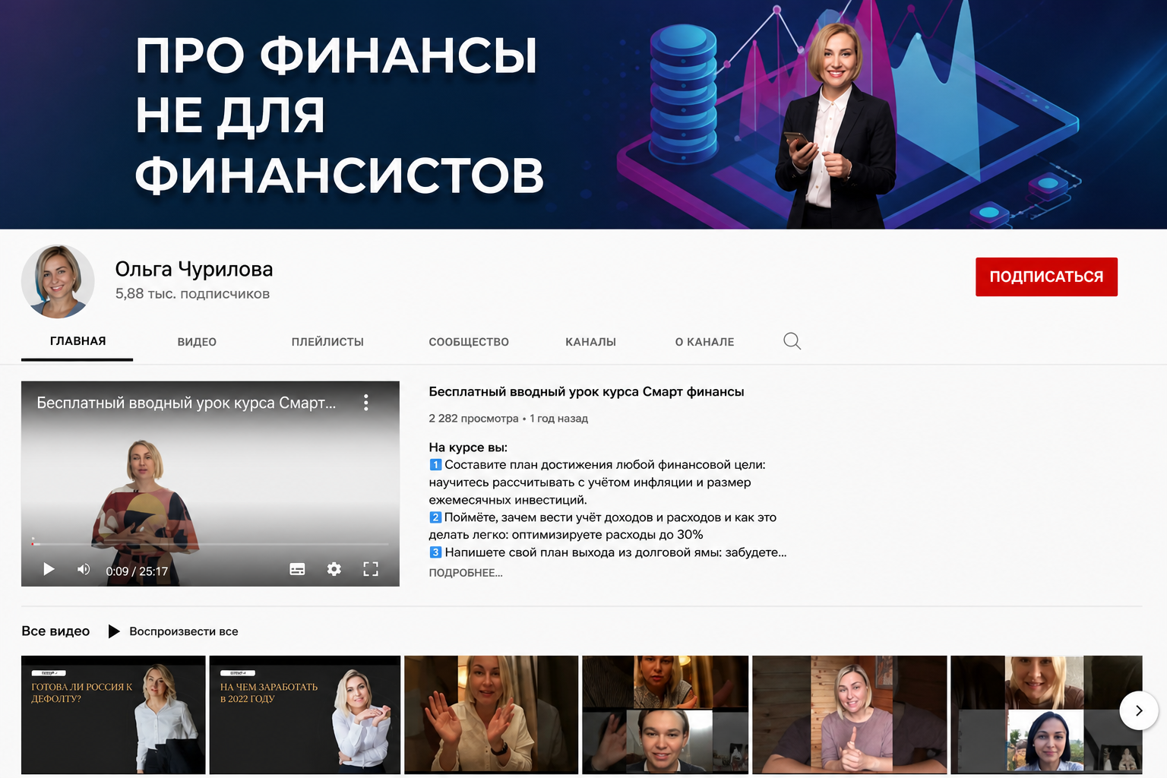Go to the Сообщество tab
This screenshot has height=778, width=1167.
[469, 342]
